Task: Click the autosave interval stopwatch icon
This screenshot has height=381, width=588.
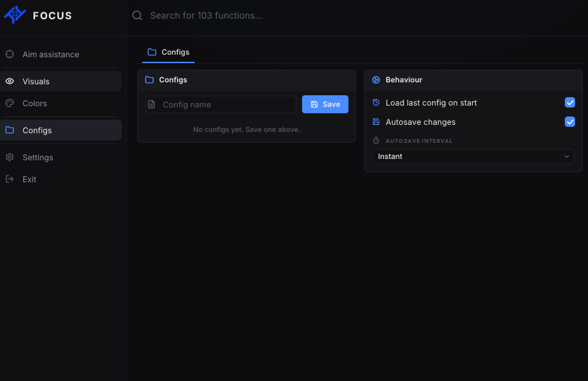Action: tap(376, 140)
